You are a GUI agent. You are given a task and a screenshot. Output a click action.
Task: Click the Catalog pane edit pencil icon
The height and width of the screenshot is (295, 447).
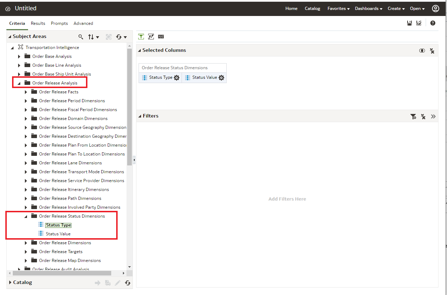118,283
